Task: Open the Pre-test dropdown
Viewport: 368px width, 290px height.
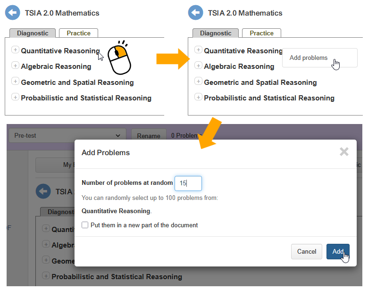Action: (x=67, y=136)
